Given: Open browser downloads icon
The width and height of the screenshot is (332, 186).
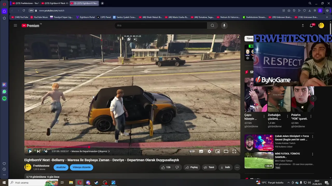Looking at the screenshot, I should pos(310,11).
